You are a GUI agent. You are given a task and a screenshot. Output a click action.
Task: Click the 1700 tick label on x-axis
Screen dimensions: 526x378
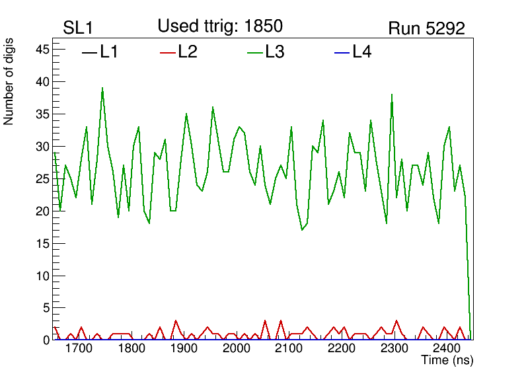click(79, 348)
